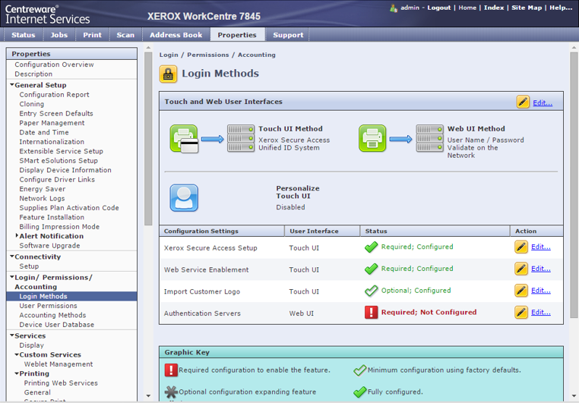Click pencil icon in Touch and Web header
This screenshot has height=403, width=579.
[523, 102]
